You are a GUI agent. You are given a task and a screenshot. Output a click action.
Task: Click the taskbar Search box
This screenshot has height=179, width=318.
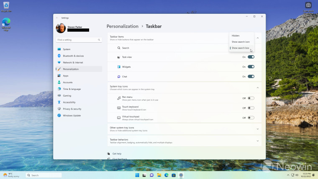point(44,175)
